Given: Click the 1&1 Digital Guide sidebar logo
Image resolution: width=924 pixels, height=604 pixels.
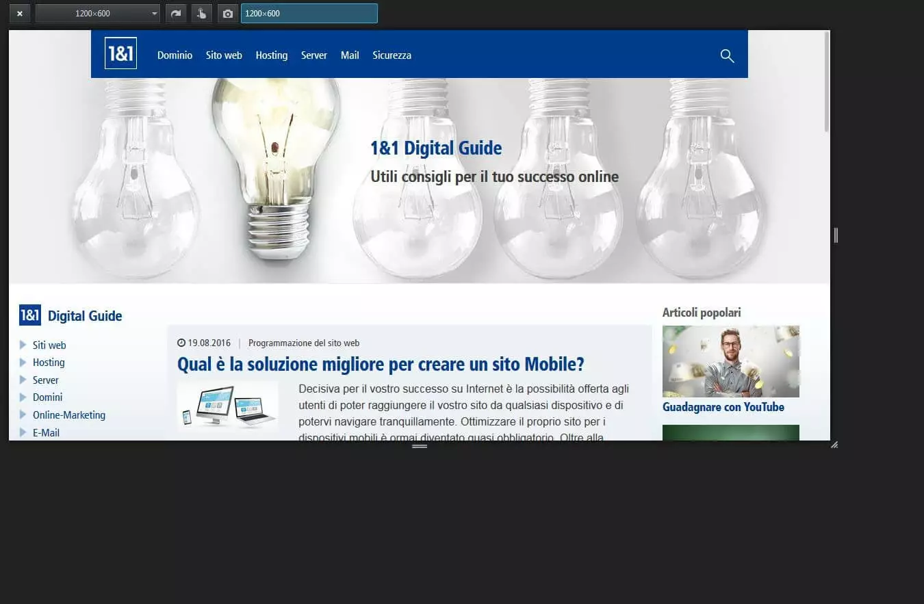Looking at the screenshot, I should tap(30, 315).
